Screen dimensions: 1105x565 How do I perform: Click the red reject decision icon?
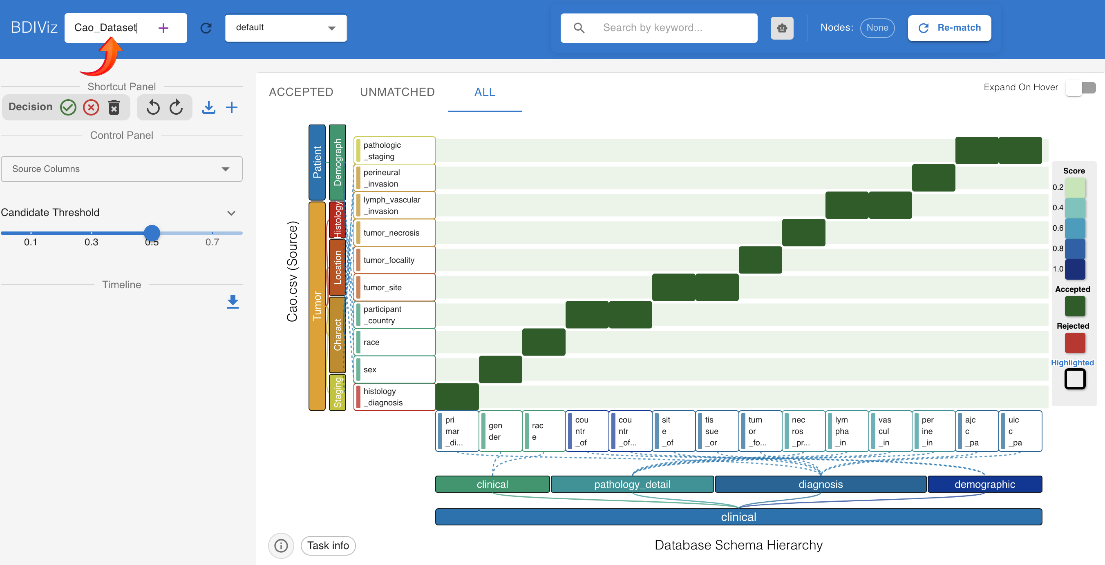click(x=91, y=107)
